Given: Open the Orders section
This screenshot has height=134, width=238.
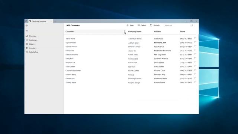Looking at the screenshot, I should coord(32,44).
